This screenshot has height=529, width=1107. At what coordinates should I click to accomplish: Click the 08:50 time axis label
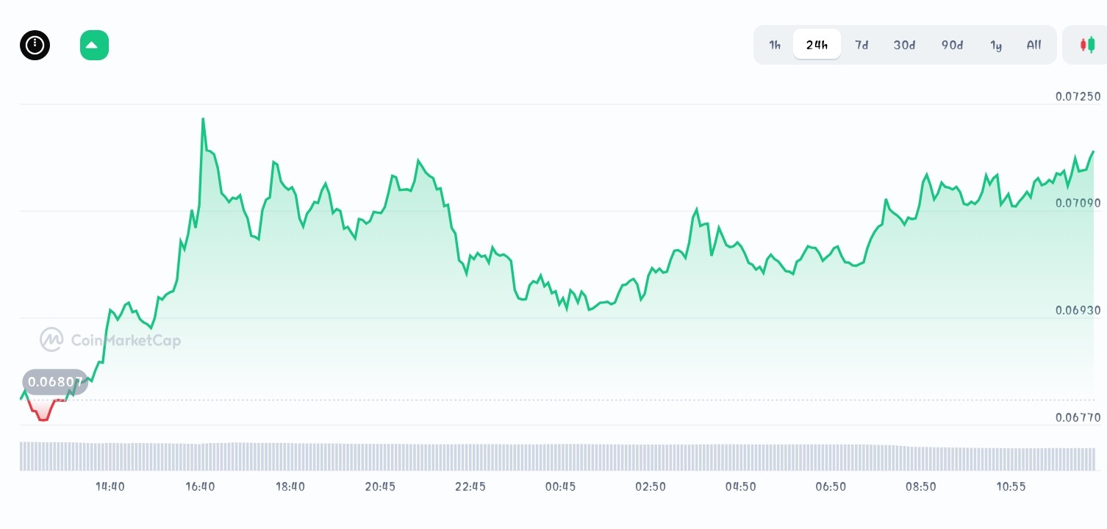point(920,486)
